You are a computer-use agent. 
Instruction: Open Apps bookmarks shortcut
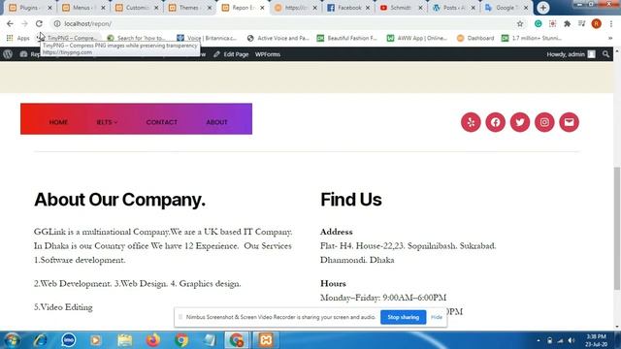pyautogui.click(x=18, y=38)
